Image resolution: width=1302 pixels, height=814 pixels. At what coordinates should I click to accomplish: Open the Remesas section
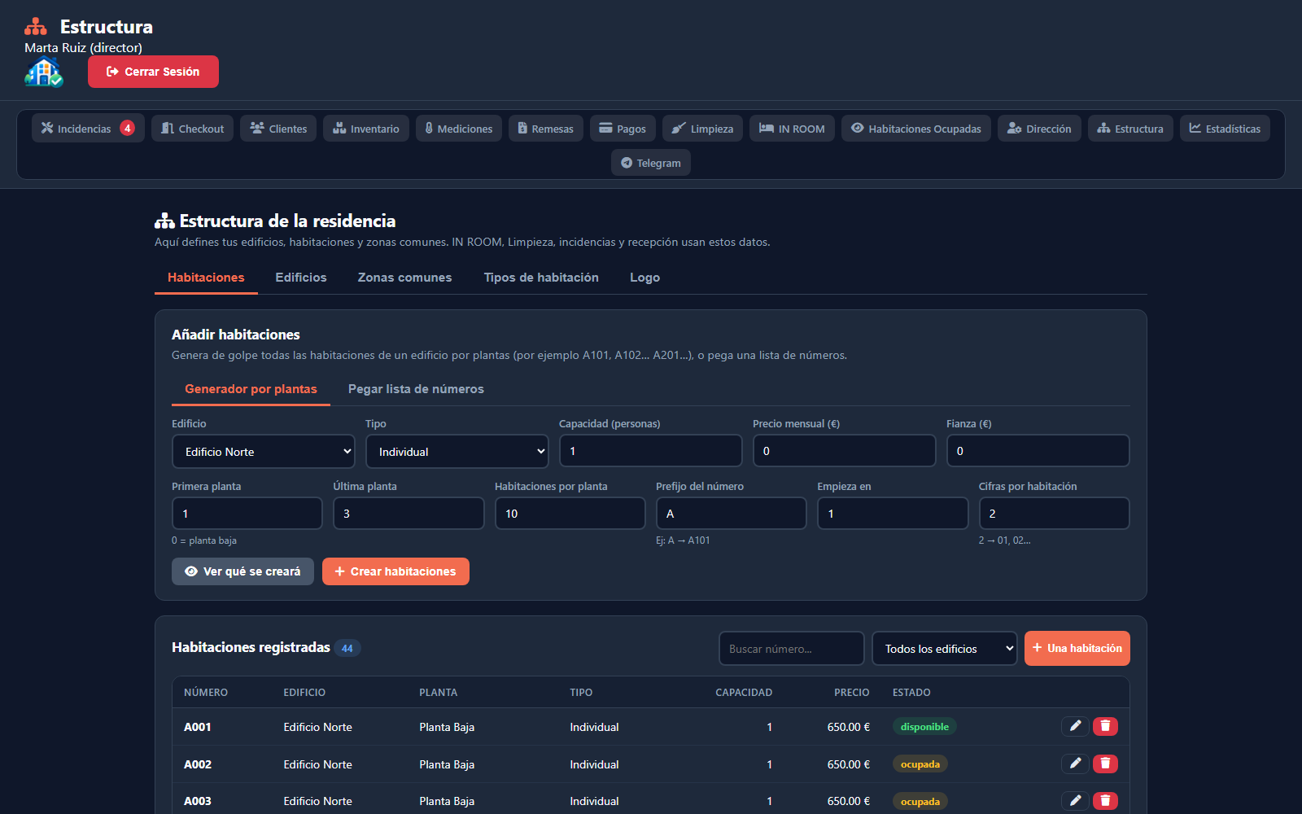[546, 129]
